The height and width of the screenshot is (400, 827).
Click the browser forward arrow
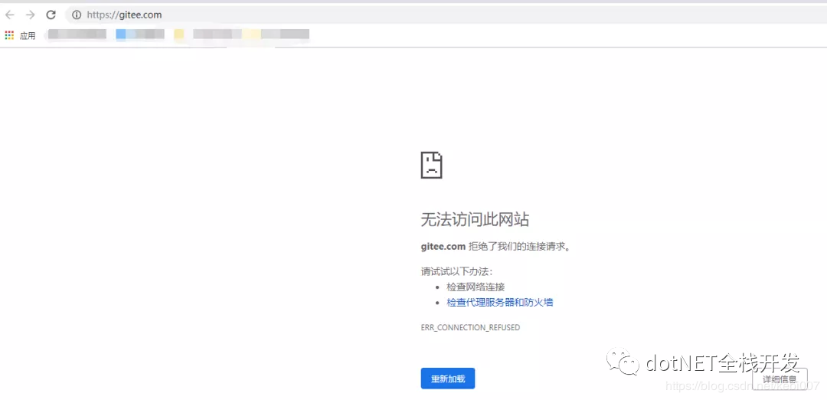[x=30, y=15]
